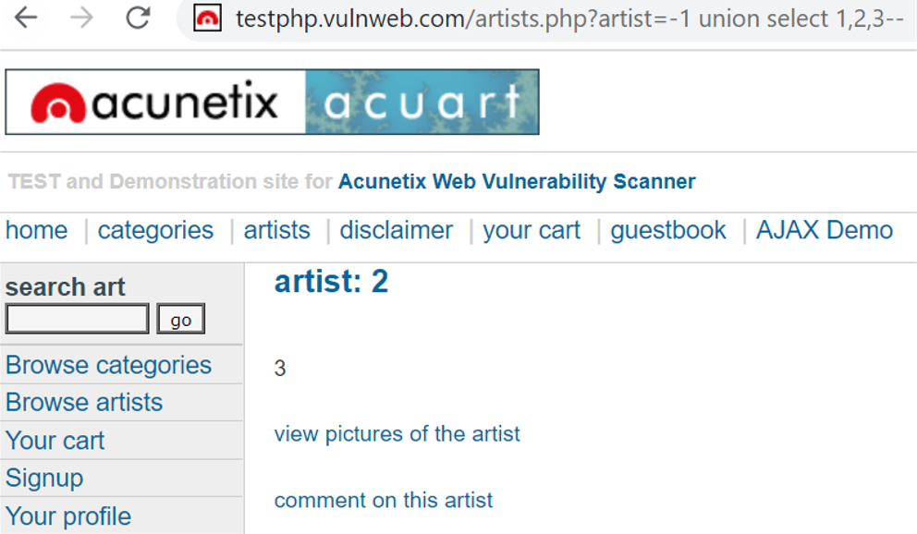This screenshot has height=534, width=917.
Task: Click comment on this artist link
Action: pos(383,501)
